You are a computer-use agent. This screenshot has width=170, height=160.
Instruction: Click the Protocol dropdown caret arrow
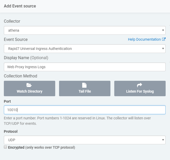(x=163, y=140)
